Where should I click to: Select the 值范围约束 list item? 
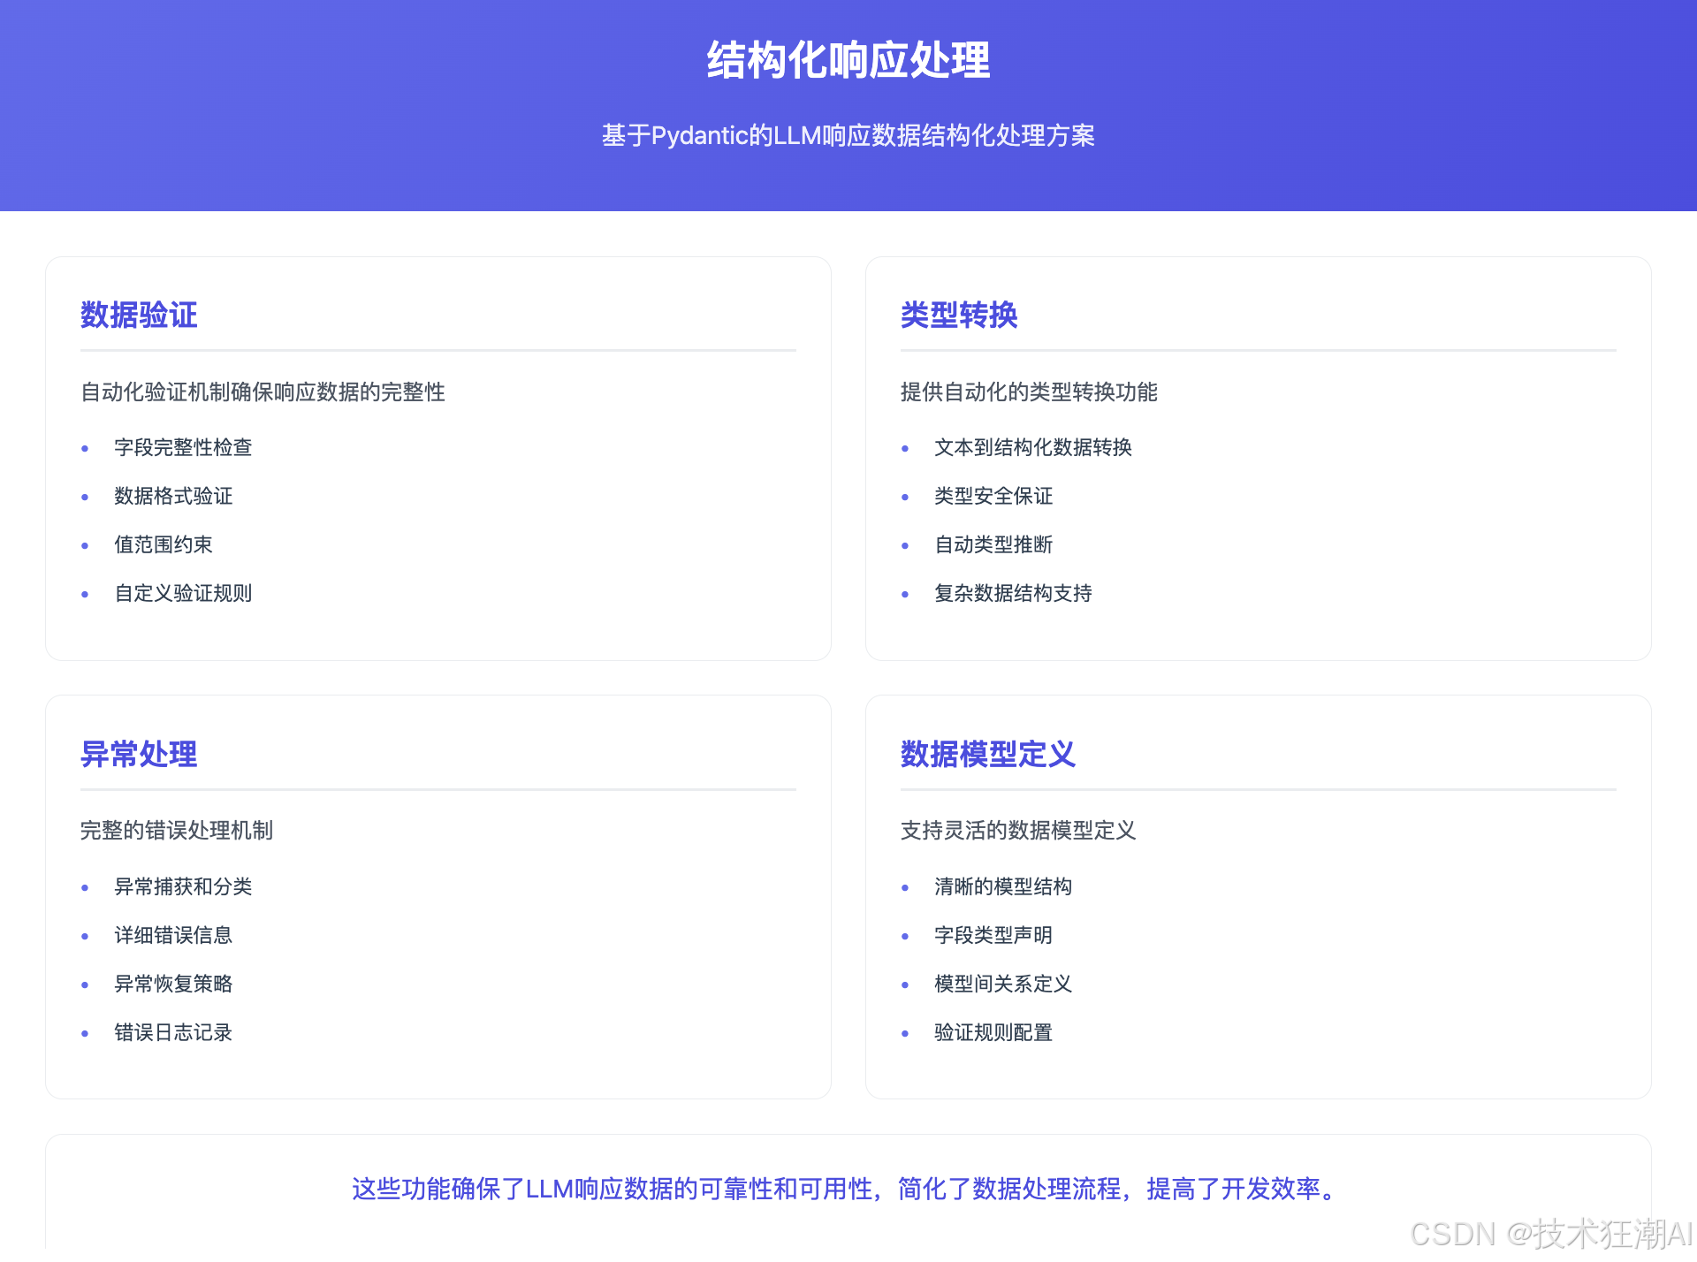tap(164, 544)
